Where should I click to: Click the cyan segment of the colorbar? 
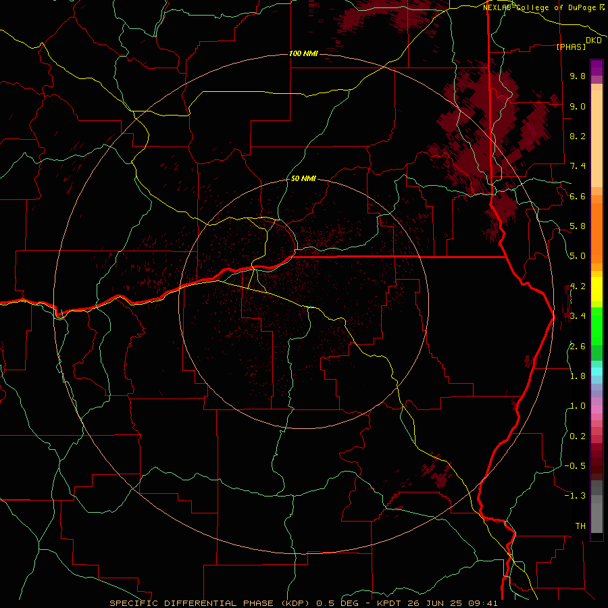[x=597, y=371]
